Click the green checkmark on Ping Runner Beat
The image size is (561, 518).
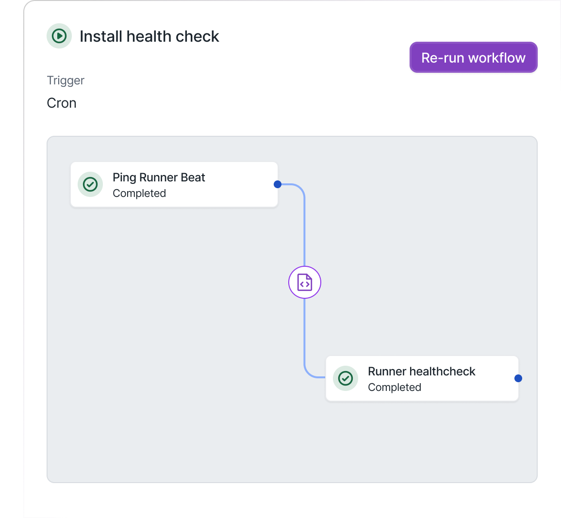[90, 184]
